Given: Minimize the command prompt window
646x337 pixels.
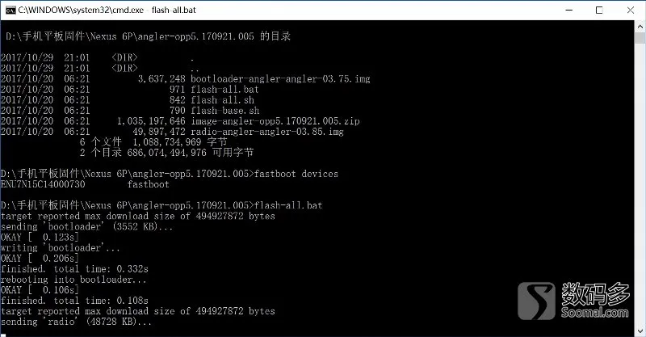Looking at the screenshot, I should 569,10.
